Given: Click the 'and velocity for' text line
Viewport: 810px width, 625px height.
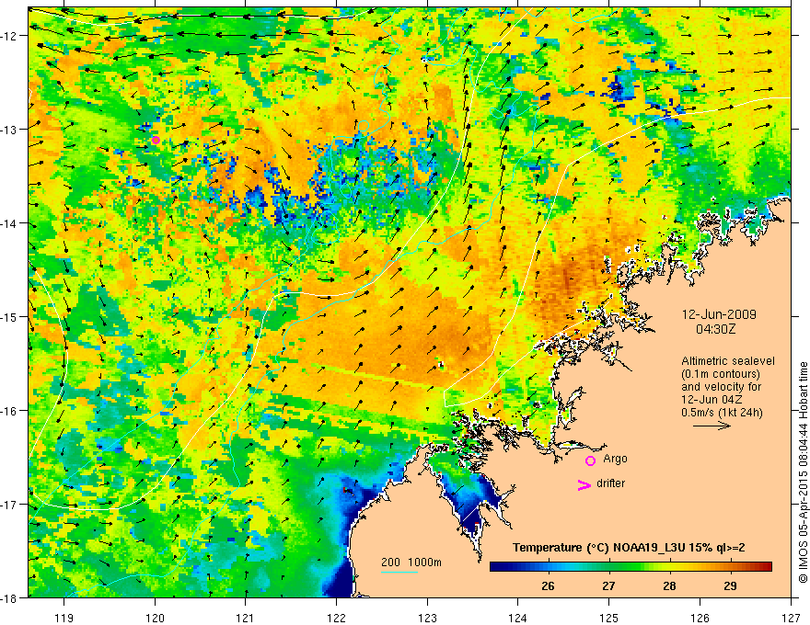Looking at the screenshot, I should click(x=721, y=387).
